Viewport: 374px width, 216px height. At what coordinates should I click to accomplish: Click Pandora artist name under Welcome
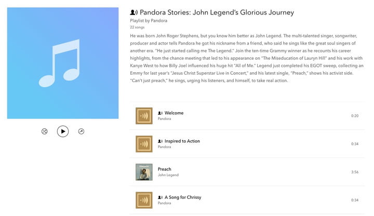(x=164, y=119)
